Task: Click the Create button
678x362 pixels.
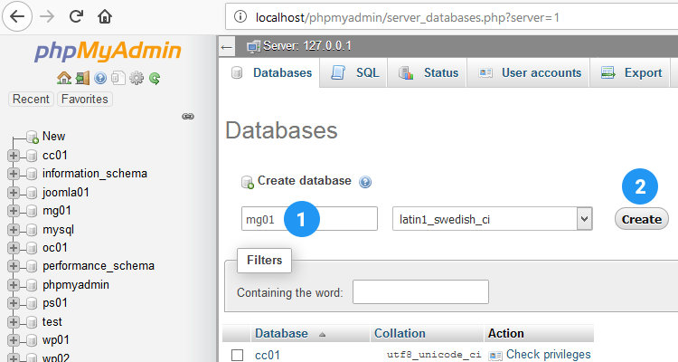Action: tap(642, 219)
